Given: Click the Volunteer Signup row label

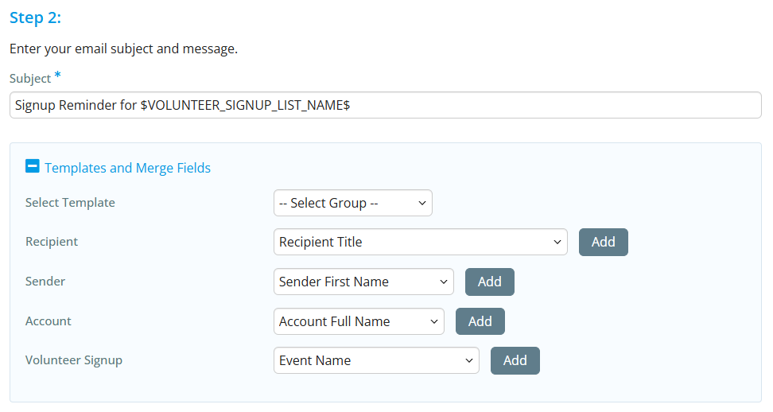Looking at the screenshot, I should point(74,360).
